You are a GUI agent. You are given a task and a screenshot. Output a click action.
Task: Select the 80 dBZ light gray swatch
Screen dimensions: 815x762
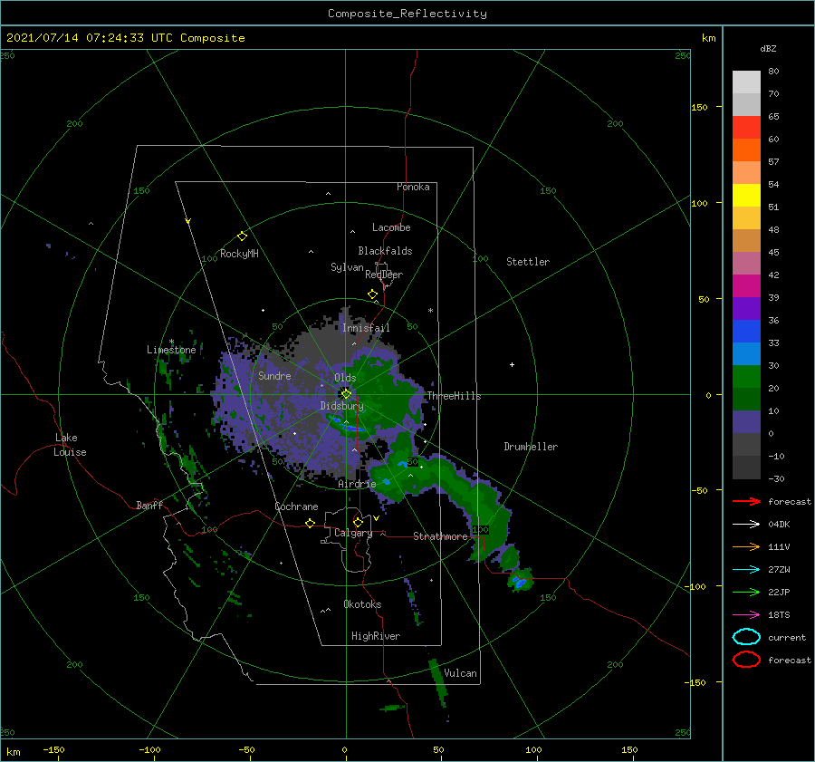click(746, 82)
